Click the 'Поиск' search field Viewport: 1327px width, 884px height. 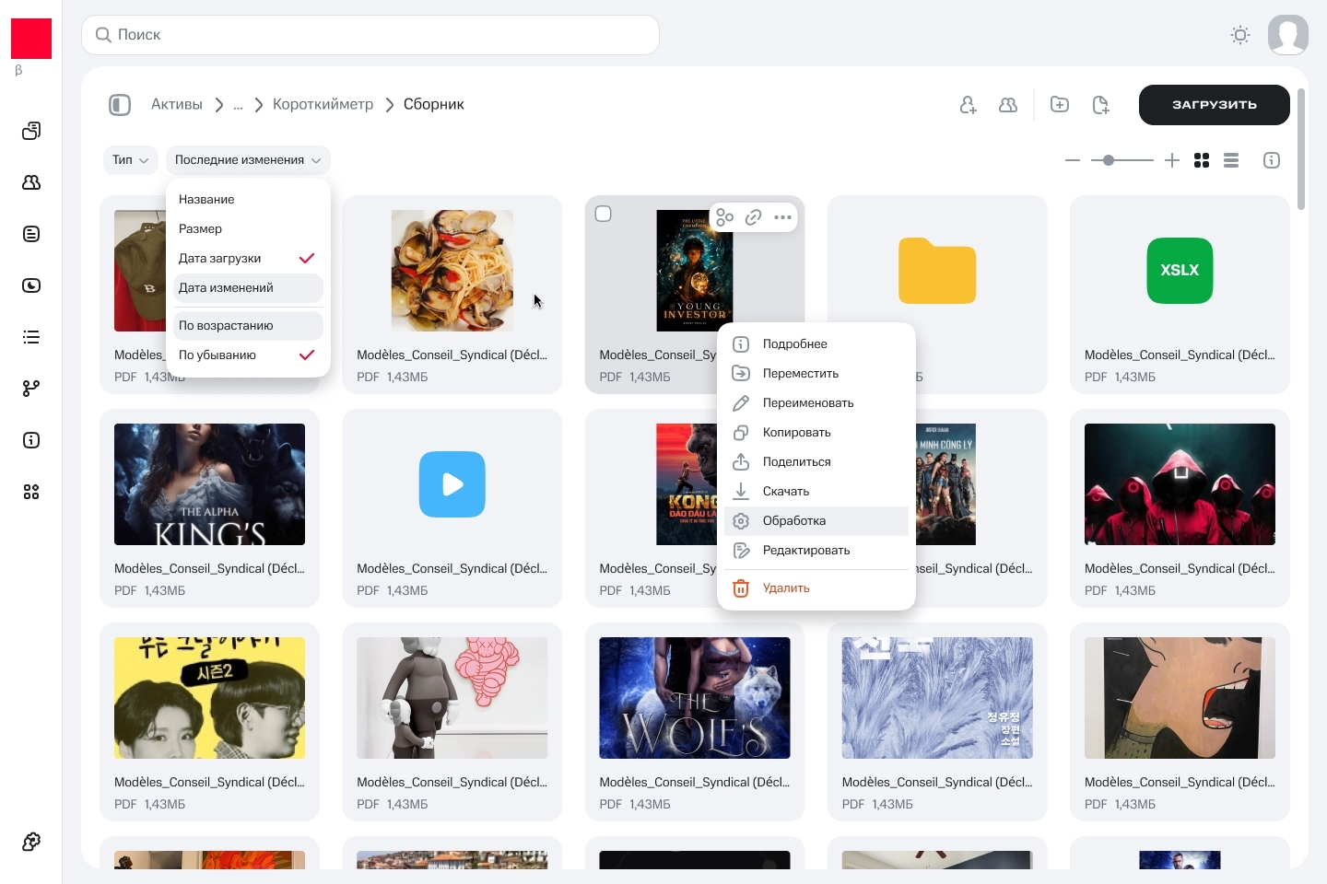pos(370,35)
